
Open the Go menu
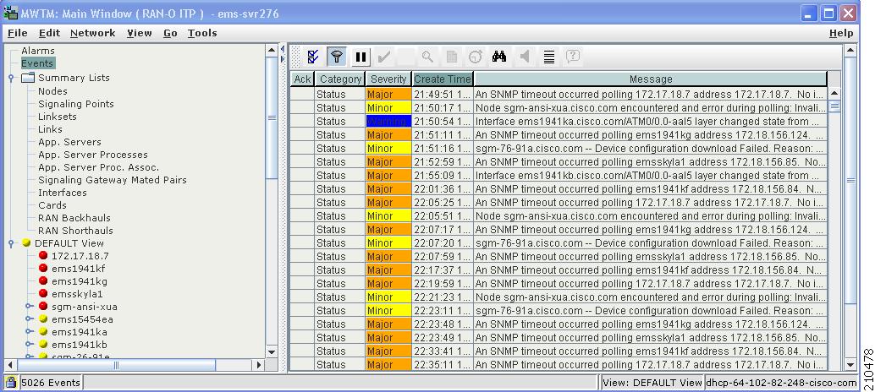(170, 33)
